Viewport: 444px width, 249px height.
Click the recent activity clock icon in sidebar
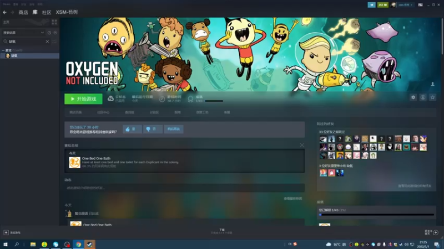click(49, 33)
